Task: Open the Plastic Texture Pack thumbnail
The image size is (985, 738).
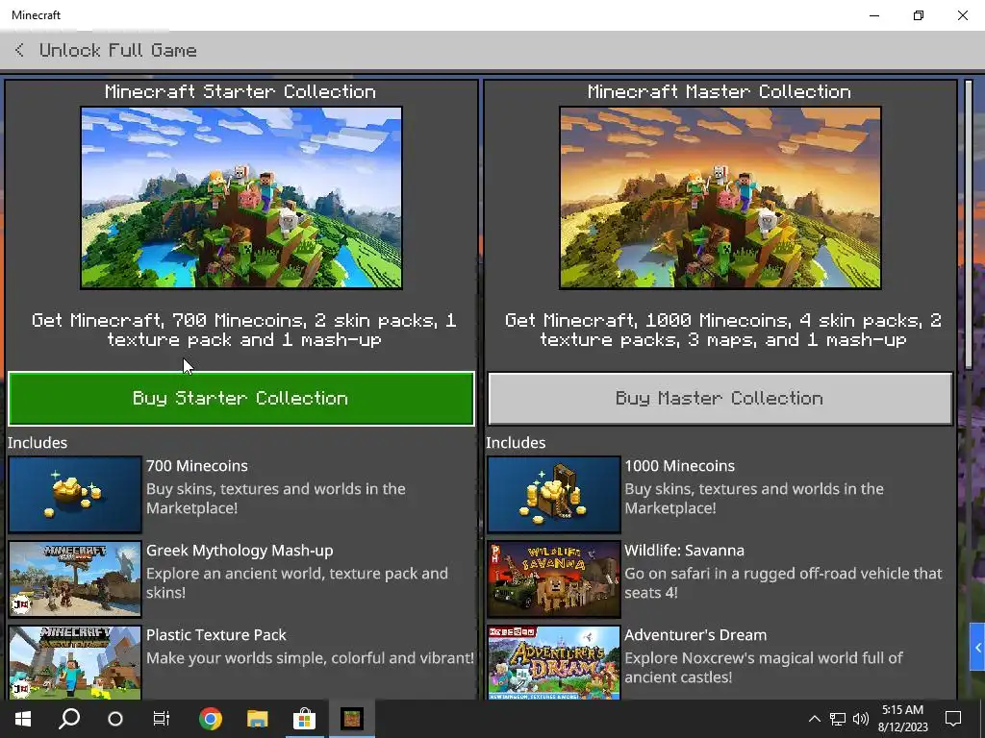Action: point(75,662)
